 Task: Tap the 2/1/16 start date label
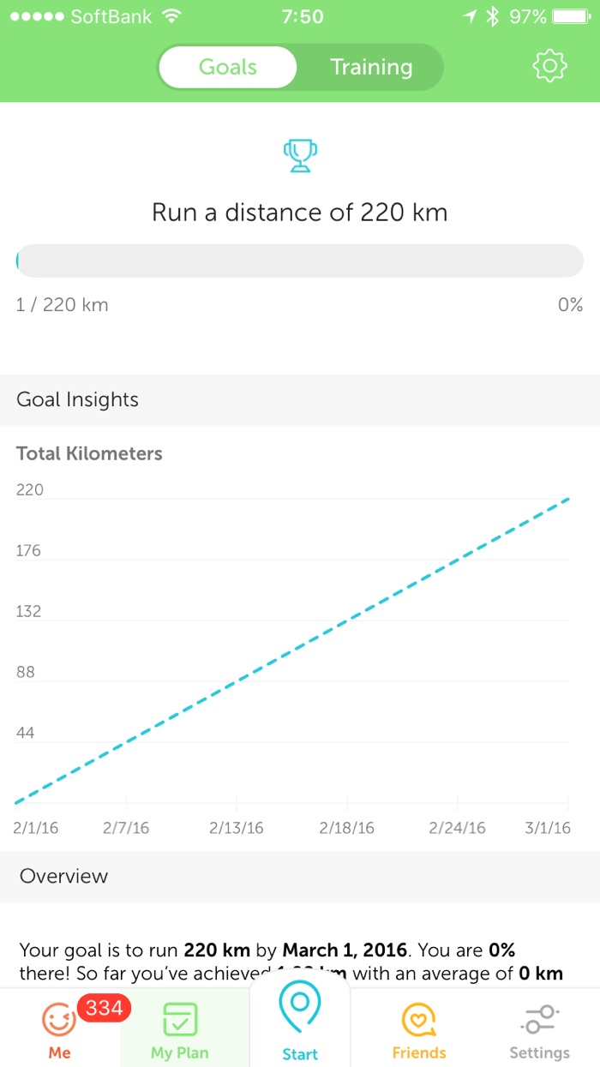[35, 828]
